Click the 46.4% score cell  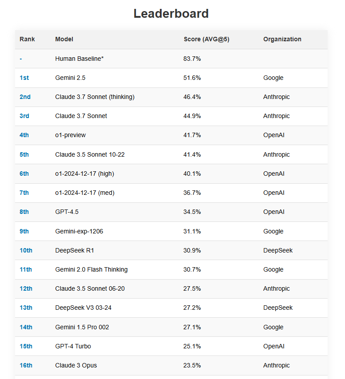[x=192, y=97]
